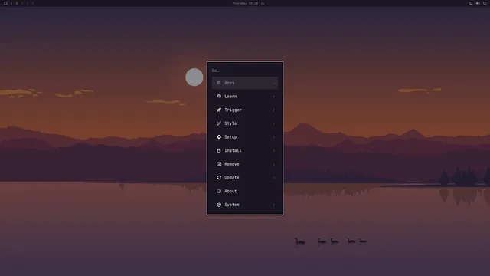Click the paintbrush icon beside Style
490x276 pixels.
pos(219,123)
